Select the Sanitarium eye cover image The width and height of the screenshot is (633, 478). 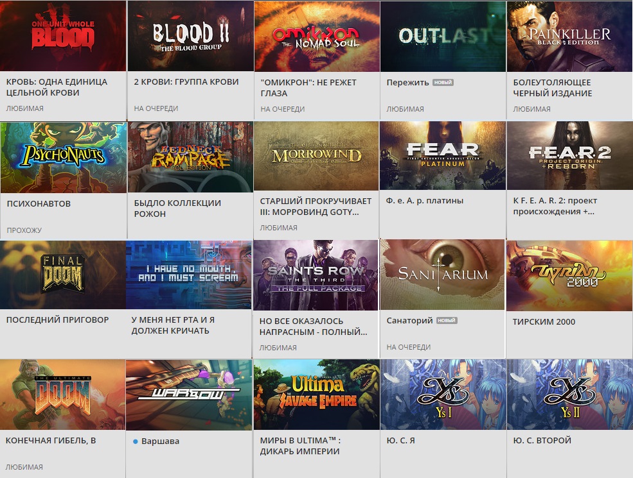pyautogui.click(x=442, y=275)
